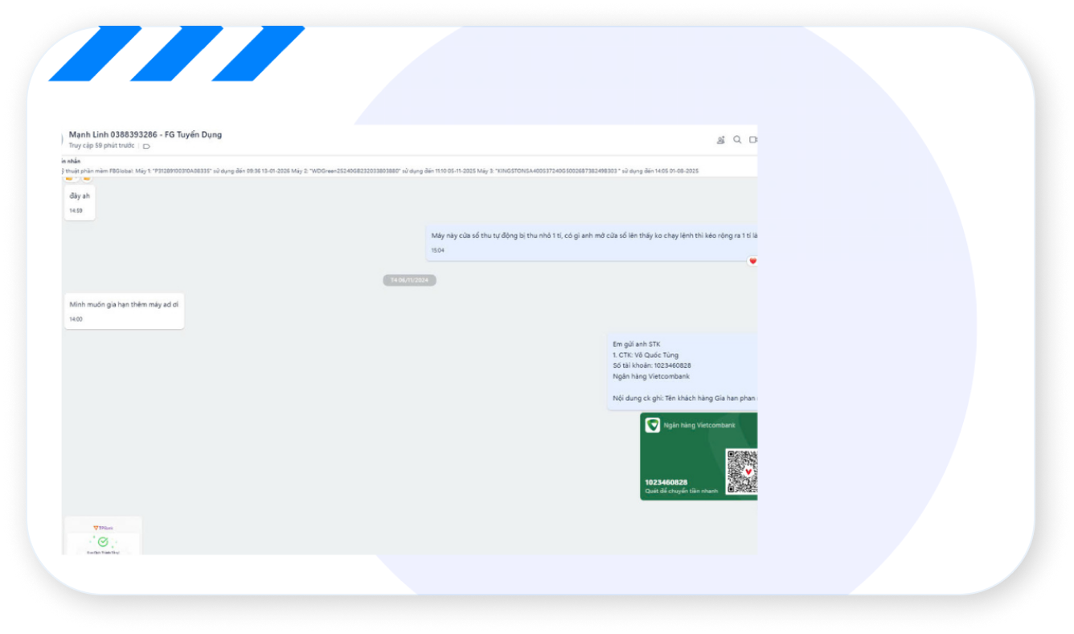Click account number 1023460828 on green card

coord(666,482)
